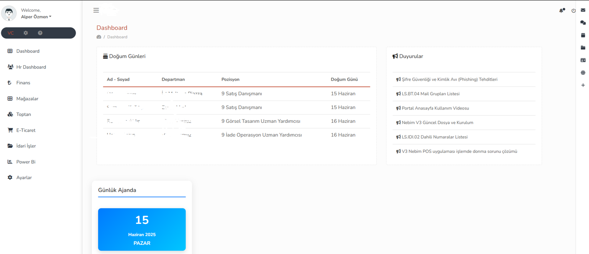Open the notifications bell icon
This screenshot has width=589, height=254.
pos(561,10)
